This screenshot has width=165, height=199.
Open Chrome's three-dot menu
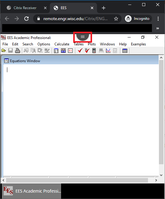tap(158, 19)
